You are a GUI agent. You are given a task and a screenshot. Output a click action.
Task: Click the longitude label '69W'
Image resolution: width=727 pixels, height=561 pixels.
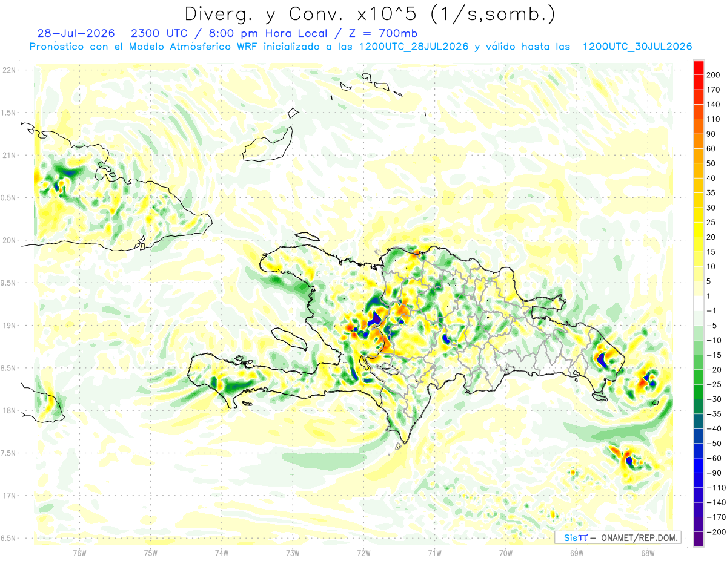click(576, 552)
